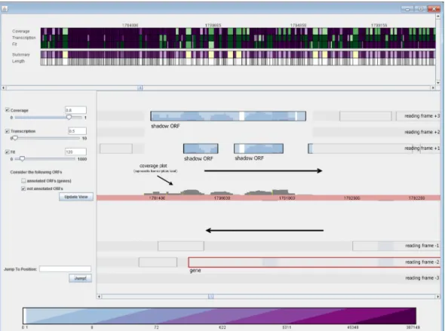Close the application window
The image size is (445, 331).
[434, 9]
